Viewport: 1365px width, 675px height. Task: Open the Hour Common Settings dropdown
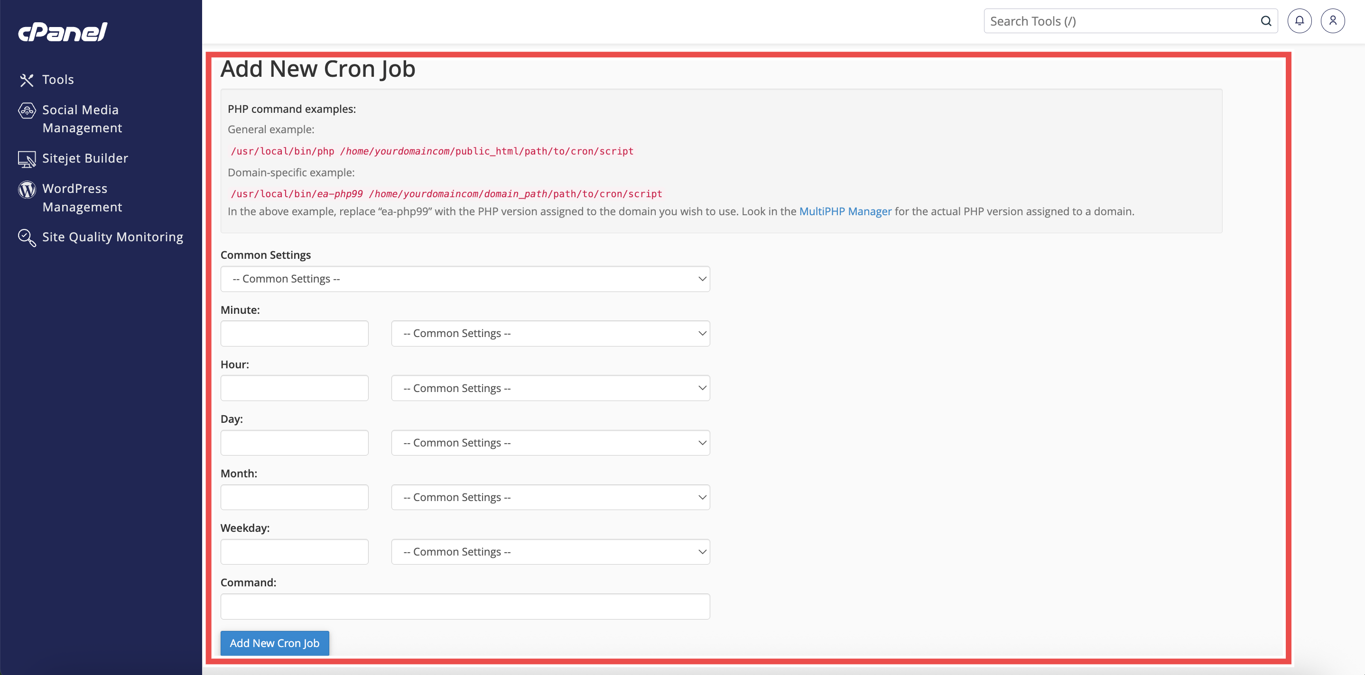[x=550, y=388]
